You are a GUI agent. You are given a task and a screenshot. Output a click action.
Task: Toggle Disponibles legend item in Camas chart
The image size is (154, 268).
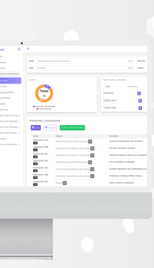coord(38,106)
